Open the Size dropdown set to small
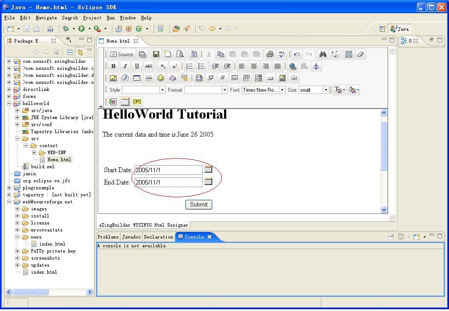Image resolution: width=449 pixels, height=311 pixels. tap(325, 90)
